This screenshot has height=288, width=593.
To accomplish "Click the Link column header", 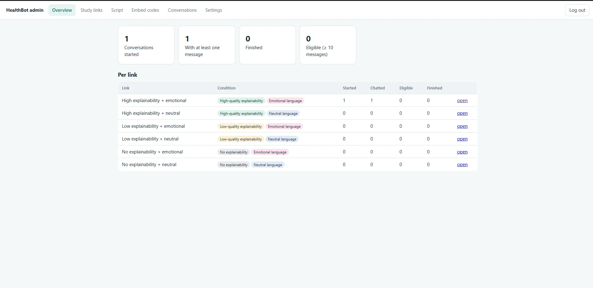I will click(x=126, y=88).
